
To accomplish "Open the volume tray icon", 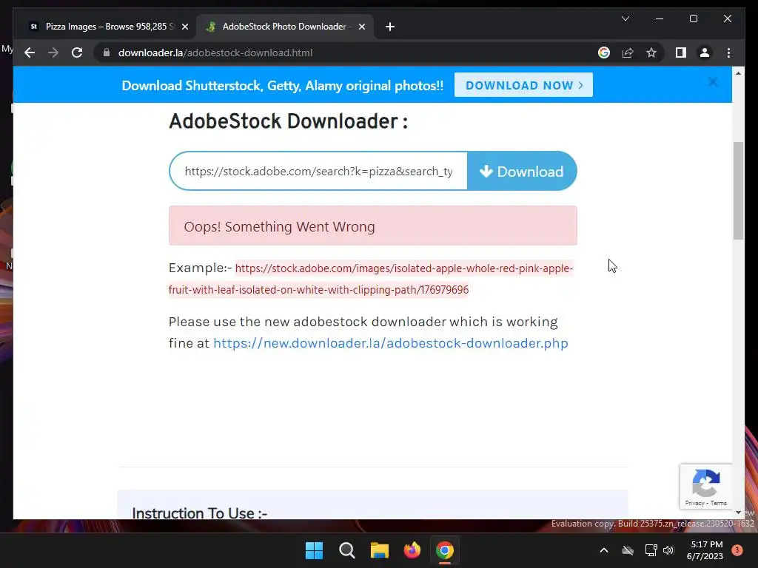I will 668,550.
